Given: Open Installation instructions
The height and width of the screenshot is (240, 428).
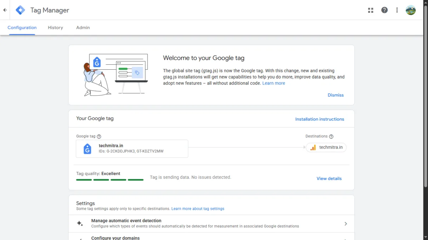Looking at the screenshot, I should click(x=320, y=119).
